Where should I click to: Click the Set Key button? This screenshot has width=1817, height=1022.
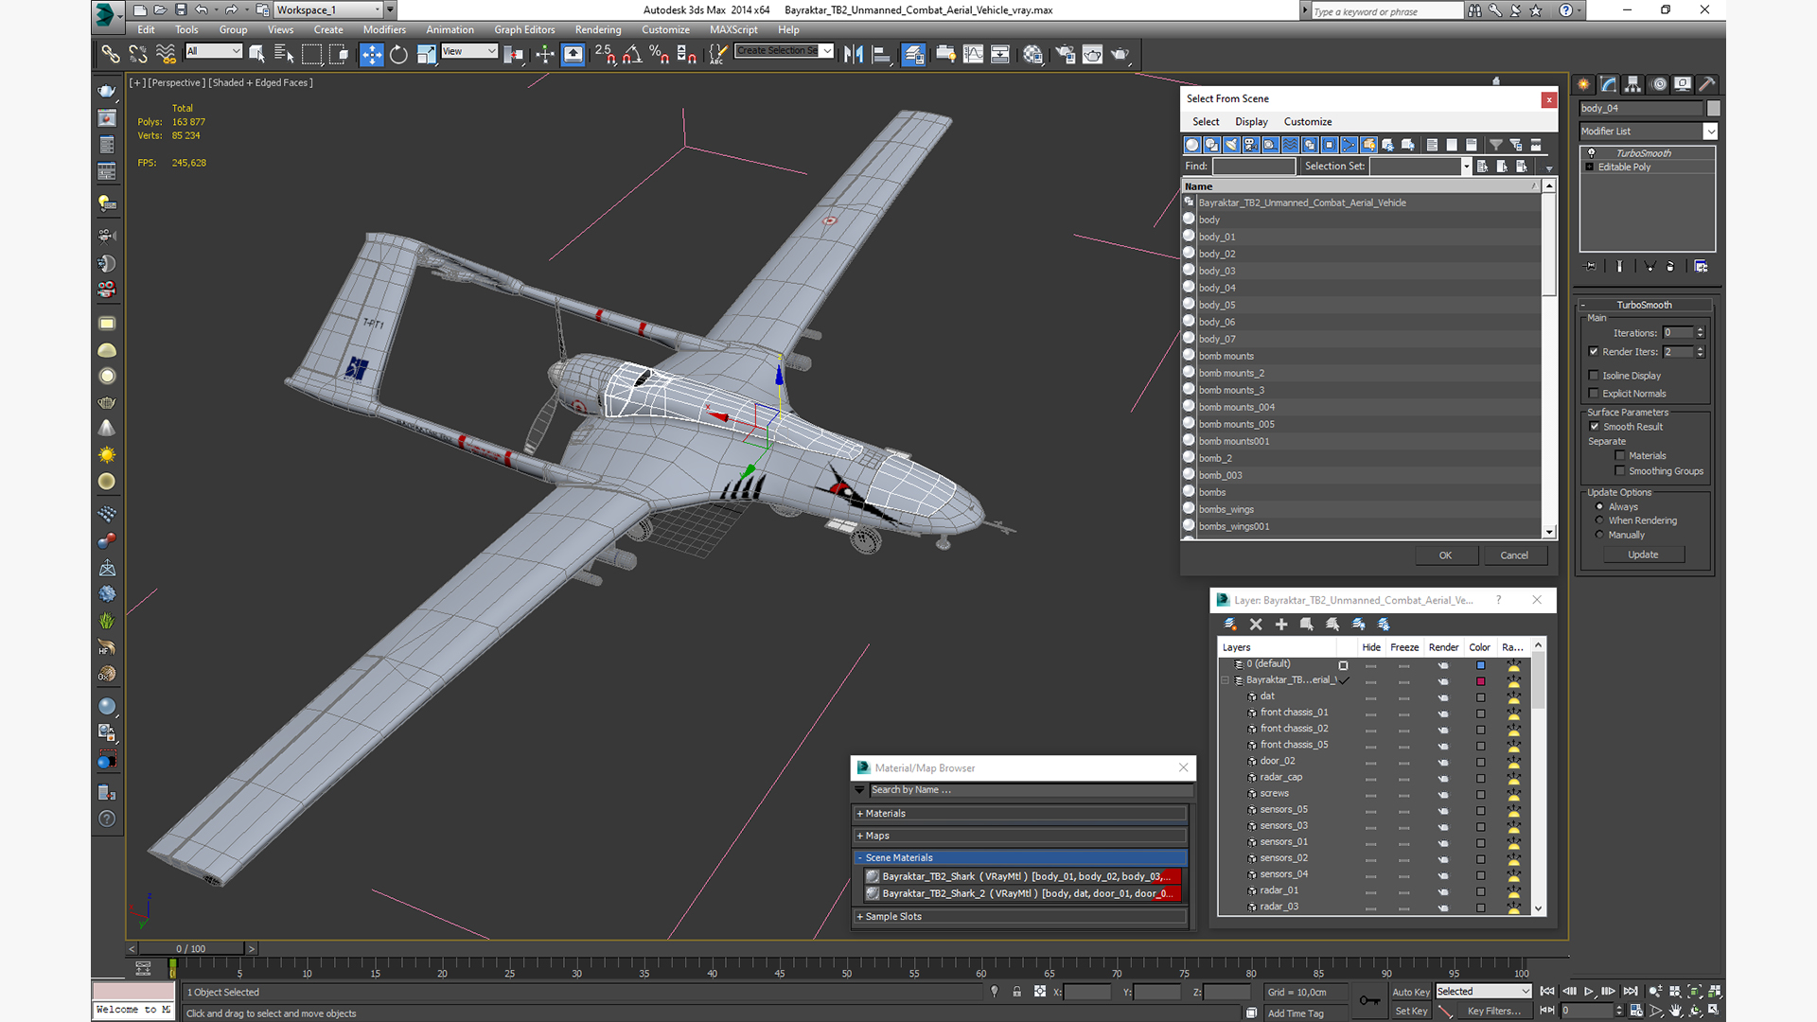tap(1411, 1012)
